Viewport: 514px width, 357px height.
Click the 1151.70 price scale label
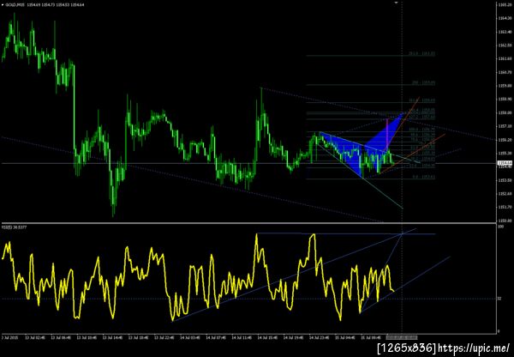click(x=505, y=207)
